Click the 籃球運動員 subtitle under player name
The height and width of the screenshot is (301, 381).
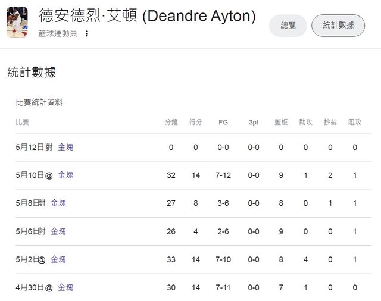58,33
